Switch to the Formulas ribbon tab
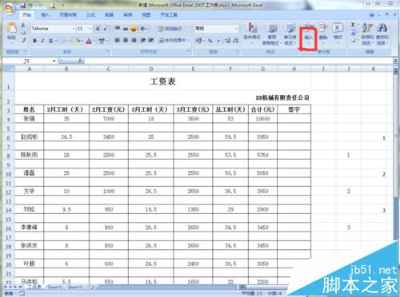 pyautogui.click(x=90, y=15)
